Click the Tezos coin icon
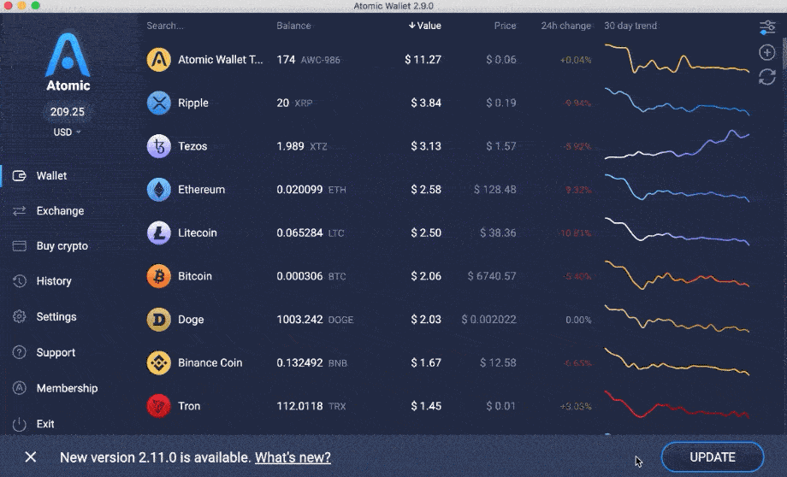Screen dimensions: 787x477 [158, 146]
